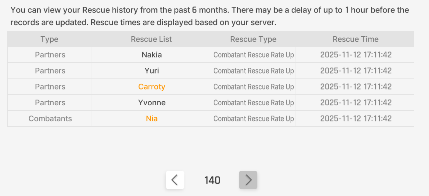The image size is (429, 196).
Task: Click the rescue time in Nakia row
Action: (x=356, y=55)
